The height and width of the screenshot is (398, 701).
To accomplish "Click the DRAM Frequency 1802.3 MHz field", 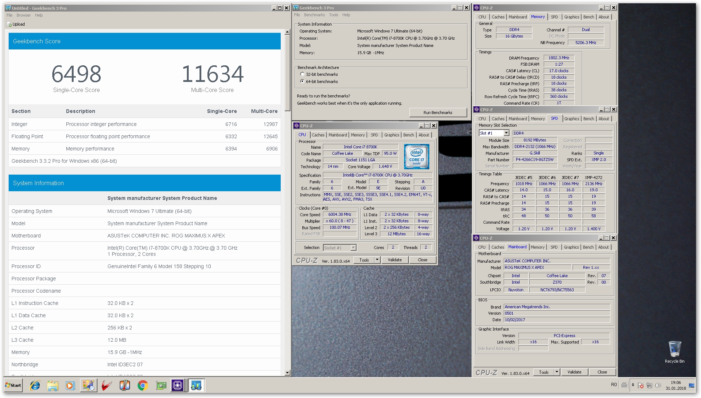I will (x=558, y=58).
